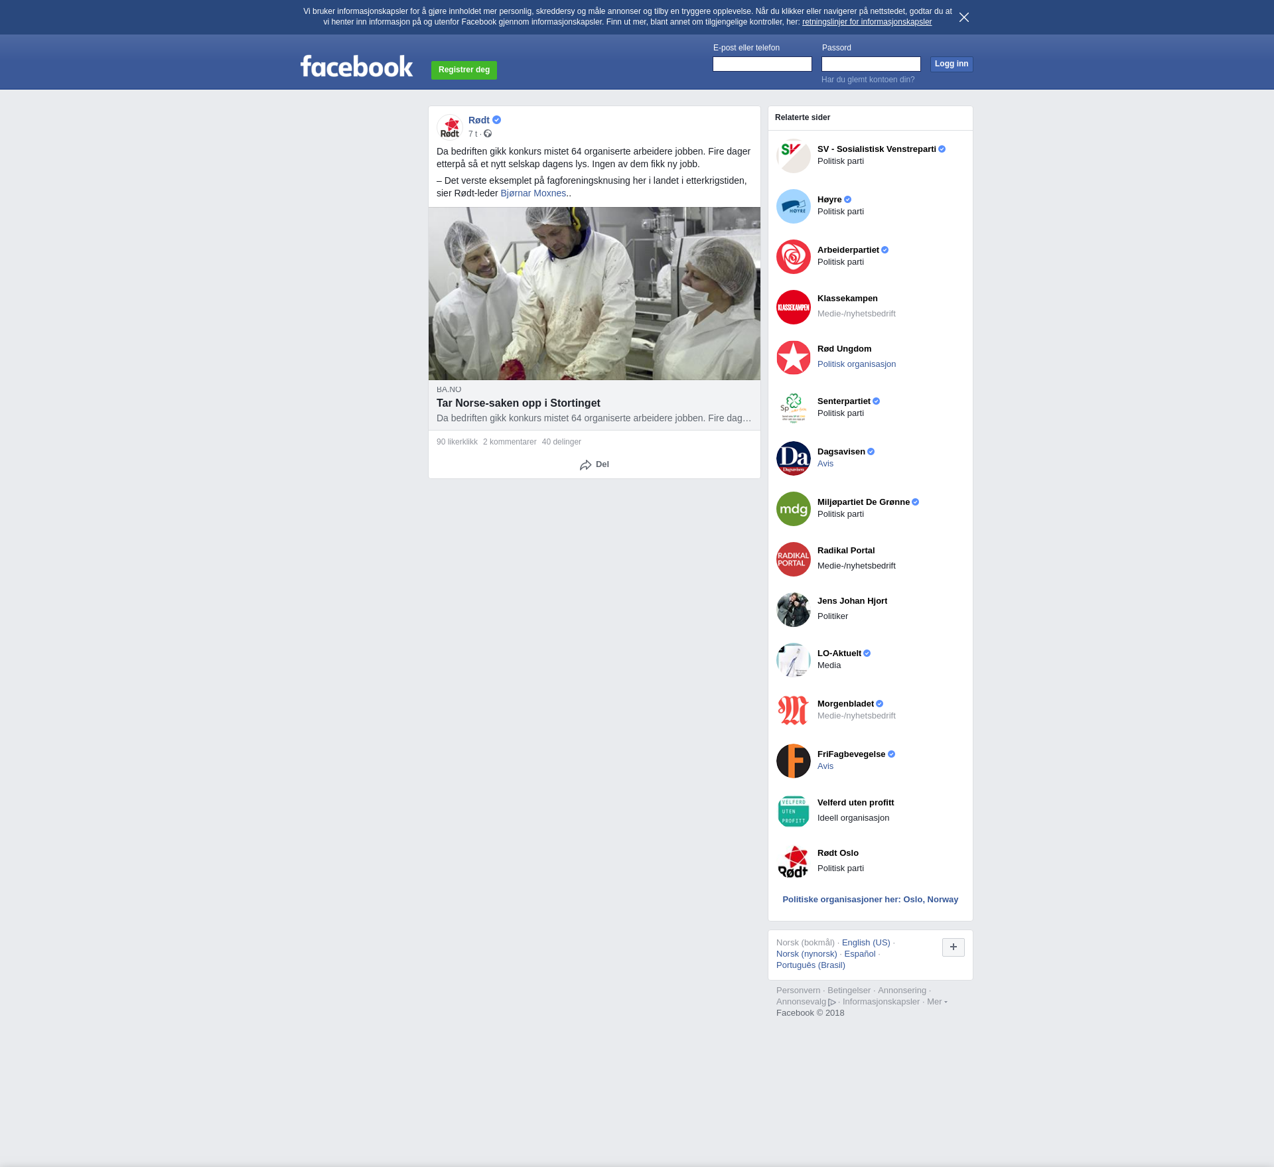Viewport: 1274px width, 1167px height.
Task: Focus the Passord input field
Action: [871, 64]
